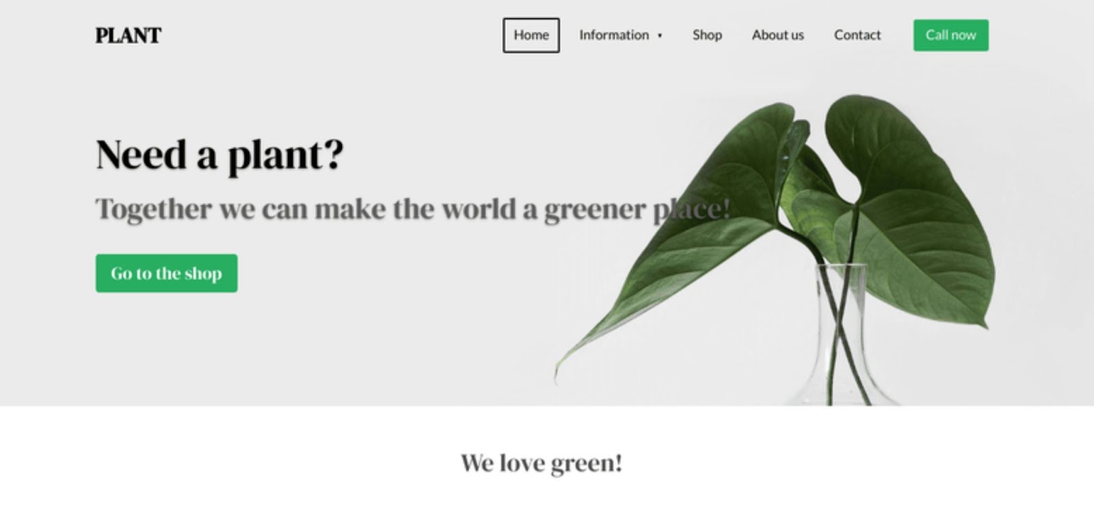Click the letter P in the logo
The width and height of the screenshot is (1094, 508).
(101, 36)
